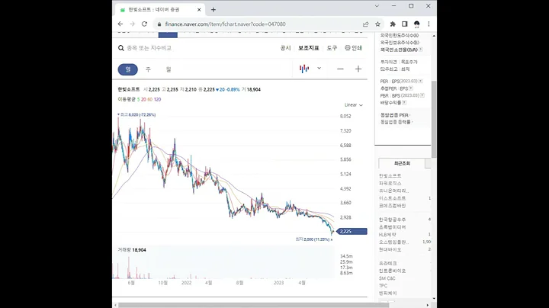Zoom out the chart with minus
This screenshot has height=308, width=549.
(x=340, y=69)
